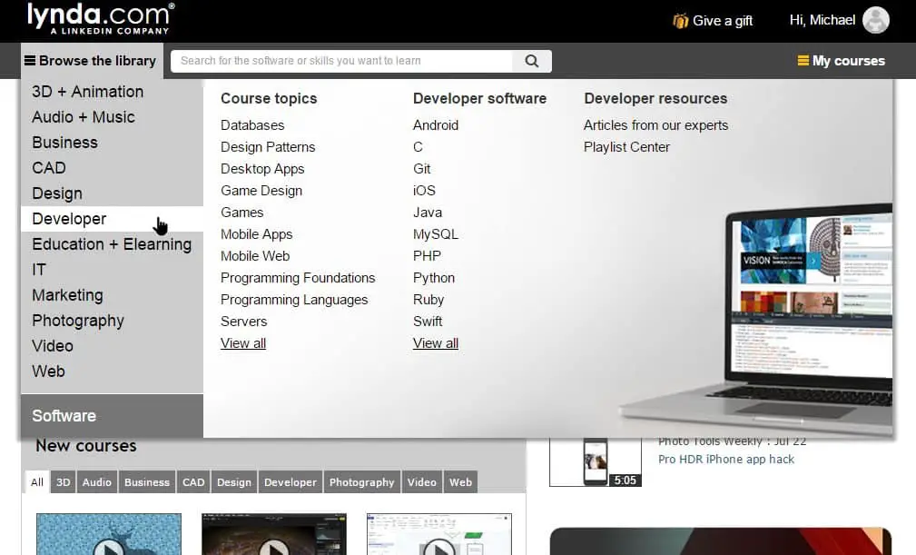Open the MySQL software link
Viewport: 916px width, 555px height.
click(x=436, y=234)
